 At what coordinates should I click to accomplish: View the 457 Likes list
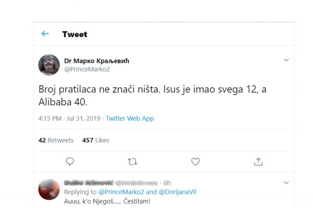point(95,140)
